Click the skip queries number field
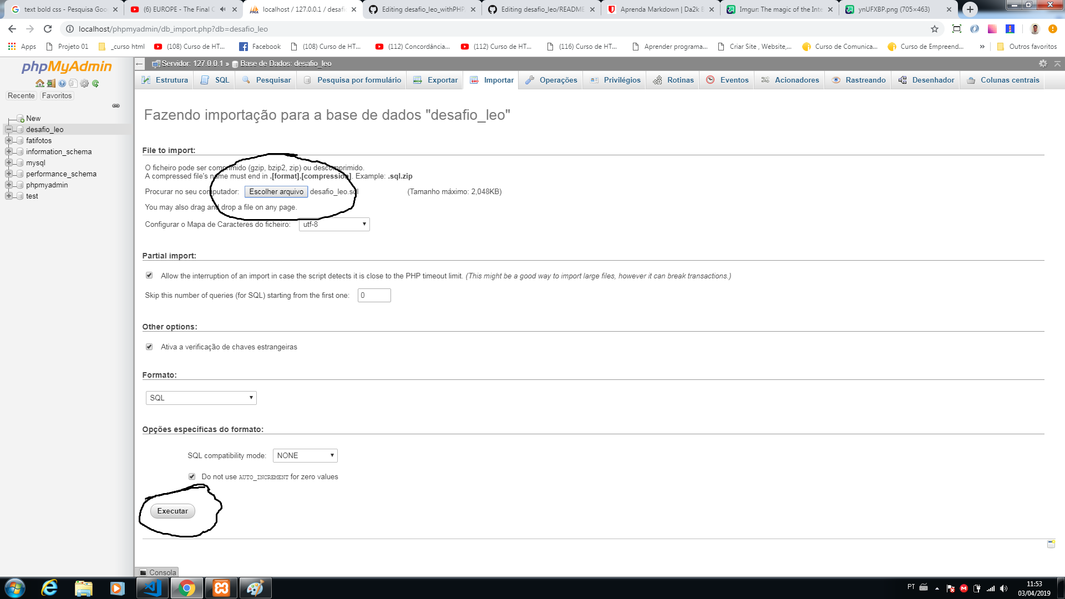The width and height of the screenshot is (1065, 599). 374,295
